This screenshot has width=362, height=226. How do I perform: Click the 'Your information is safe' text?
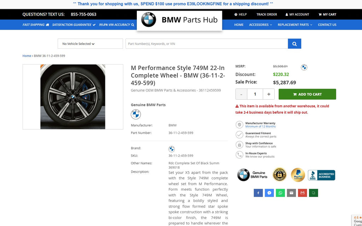tap(261, 147)
